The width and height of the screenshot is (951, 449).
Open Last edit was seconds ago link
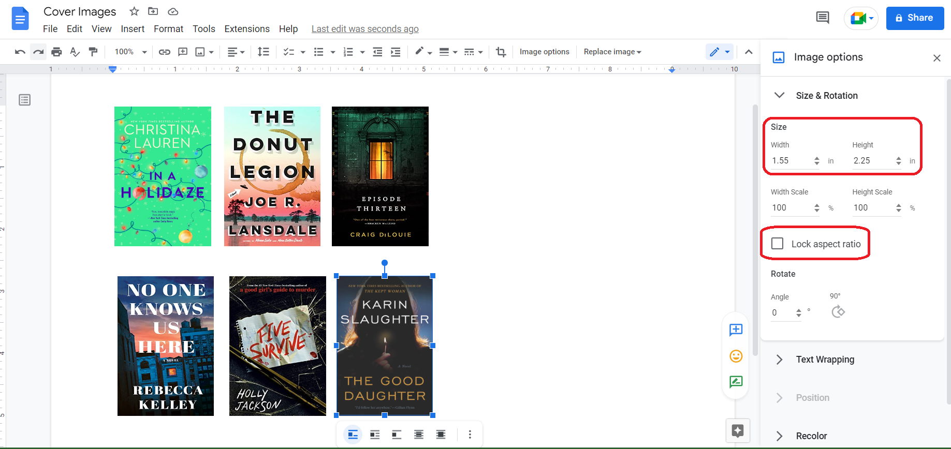click(365, 29)
